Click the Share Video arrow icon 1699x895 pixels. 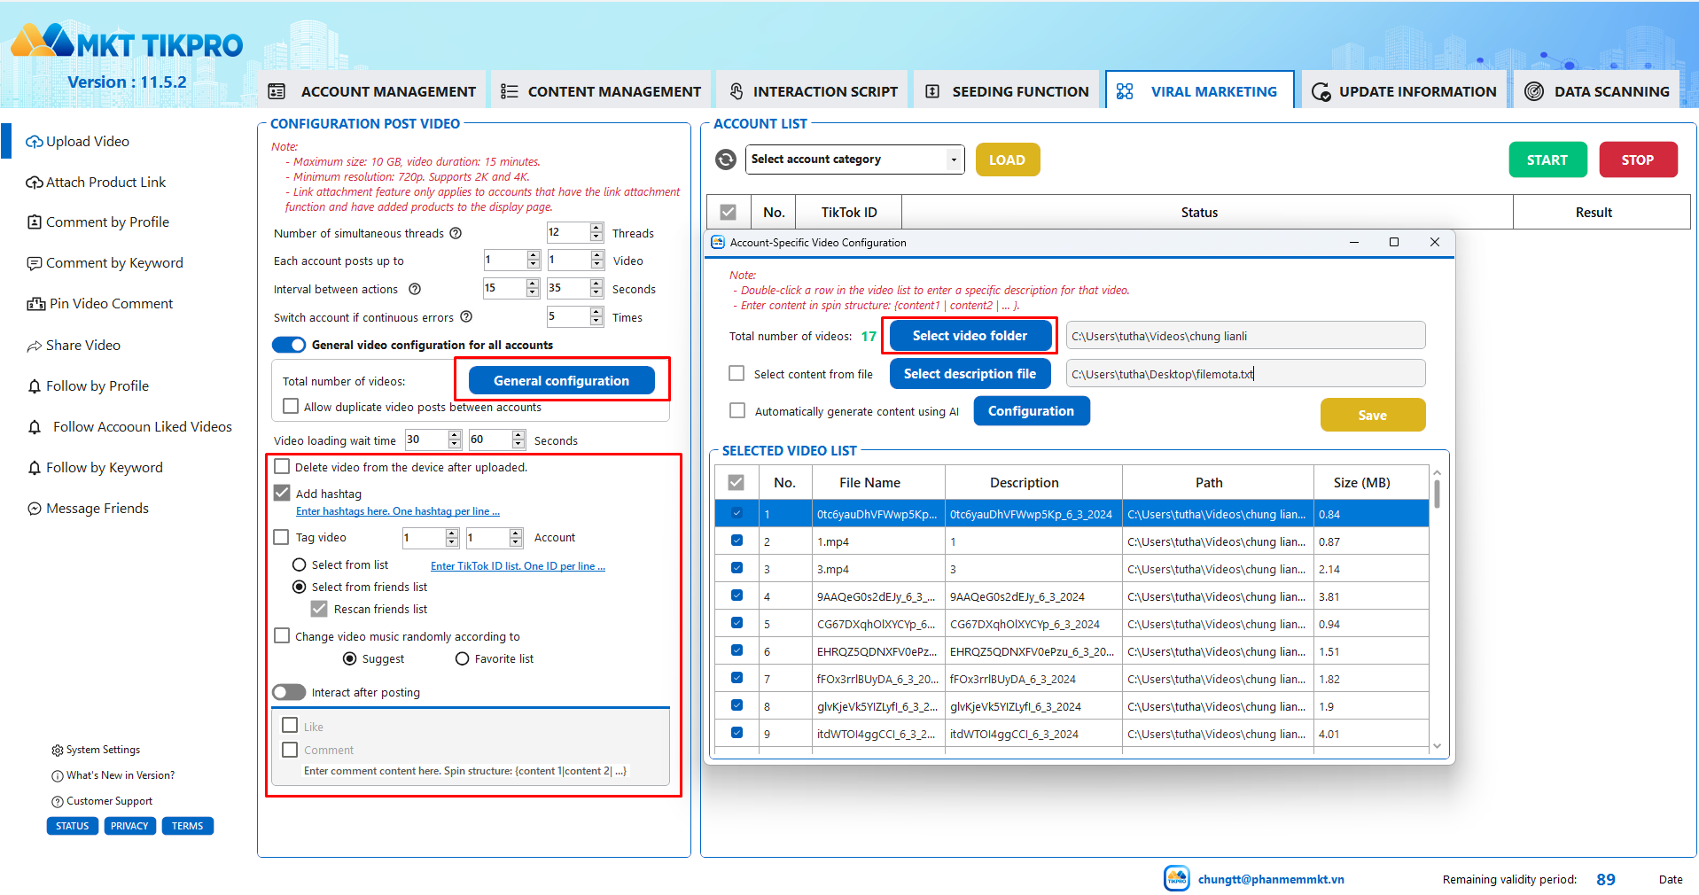[35, 346]
